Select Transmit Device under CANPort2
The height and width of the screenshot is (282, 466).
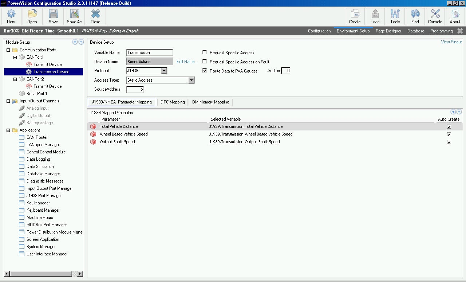click(48, 86)
